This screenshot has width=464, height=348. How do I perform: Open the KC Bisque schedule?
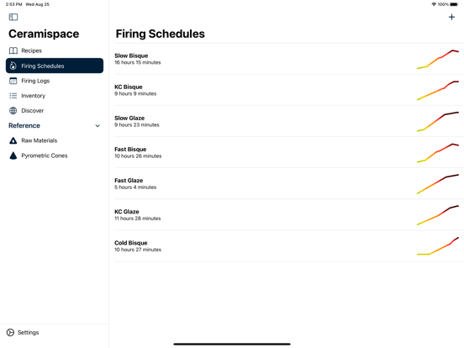(289, 90)
